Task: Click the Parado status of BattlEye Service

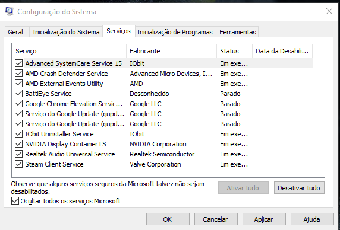Action: pyautogui.click(x=230, y=94)
